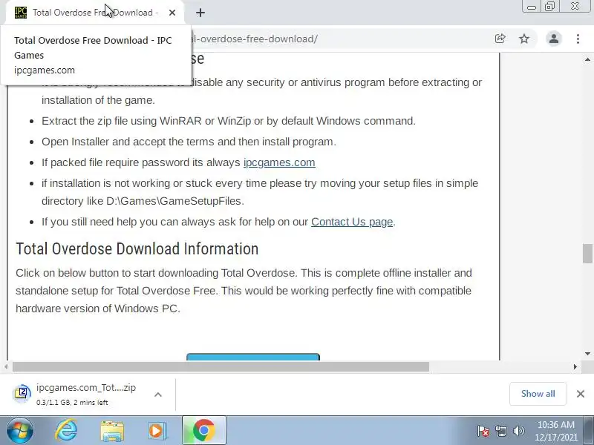Click the Chrome taskbar icon
This screenshot has height=445, width=594.
[203, 430]
